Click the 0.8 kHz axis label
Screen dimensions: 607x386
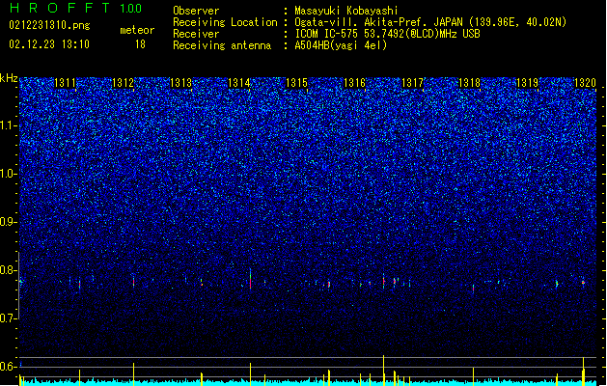pos(8,270)
